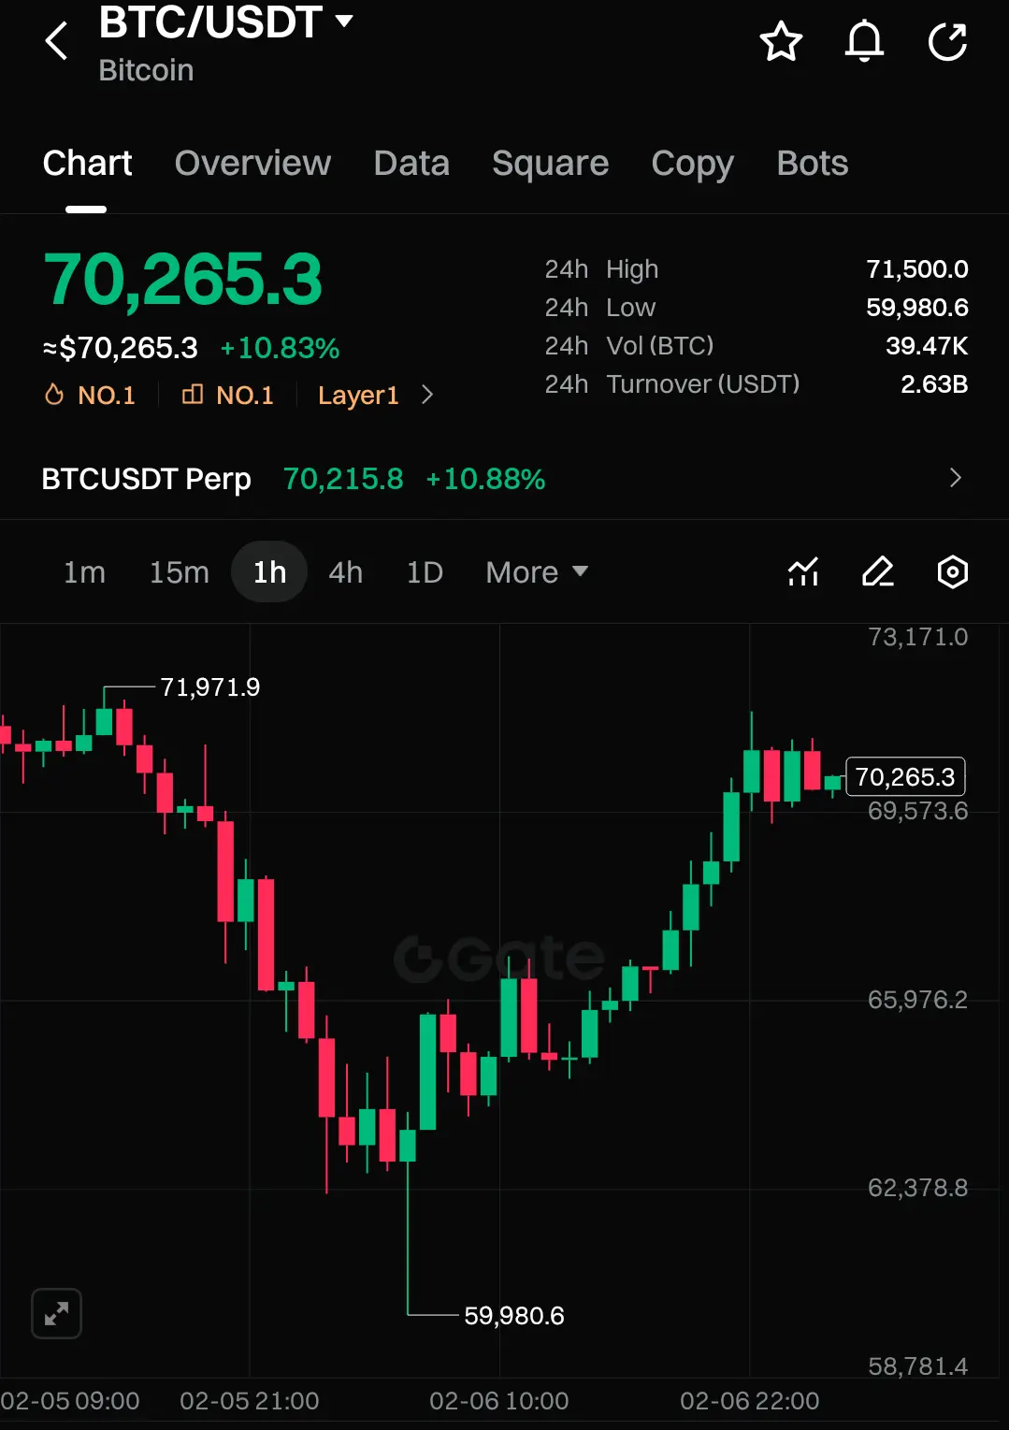This screenshot has height=1430, width=1009.
Task: Tap the 24h High value 71,500.0
Action: pos(916,269)
